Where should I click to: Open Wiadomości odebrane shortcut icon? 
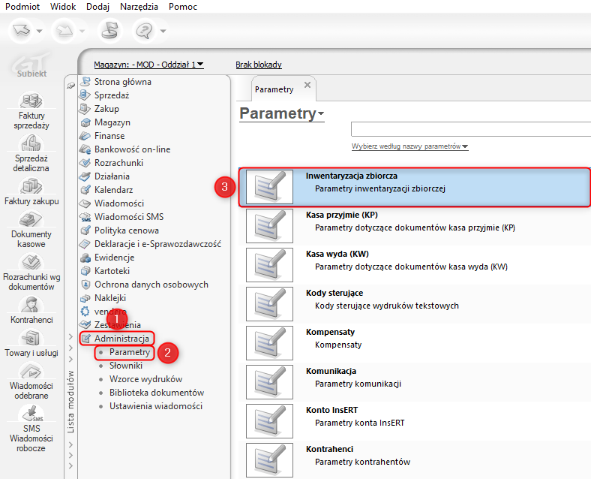pos(31,371)
